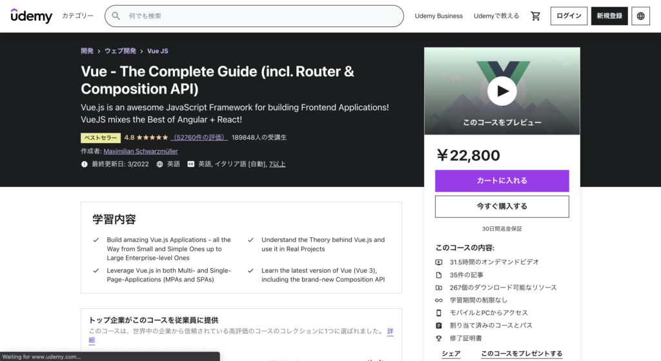
Task: Click the シェア link
Action: pyautogui.click(x=451, y=353)
